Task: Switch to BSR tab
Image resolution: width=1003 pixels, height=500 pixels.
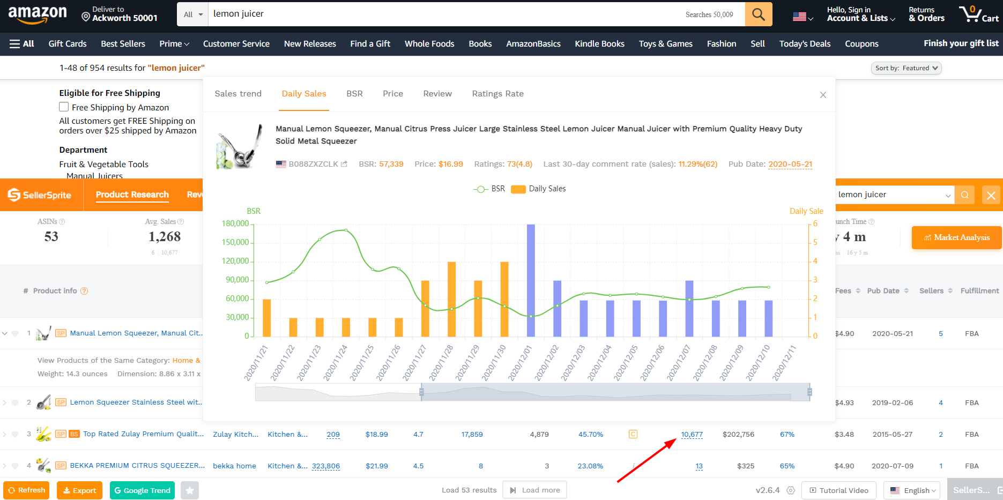Action: coord(354,94)
